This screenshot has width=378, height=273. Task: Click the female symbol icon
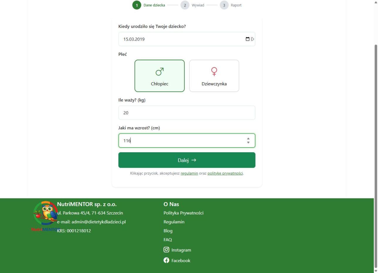tap(214, 71)
